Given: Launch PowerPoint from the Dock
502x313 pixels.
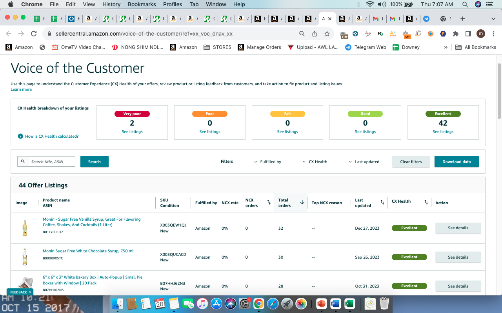Looking at the screenshot, I should pyautogui.click(x=321, y=304).
